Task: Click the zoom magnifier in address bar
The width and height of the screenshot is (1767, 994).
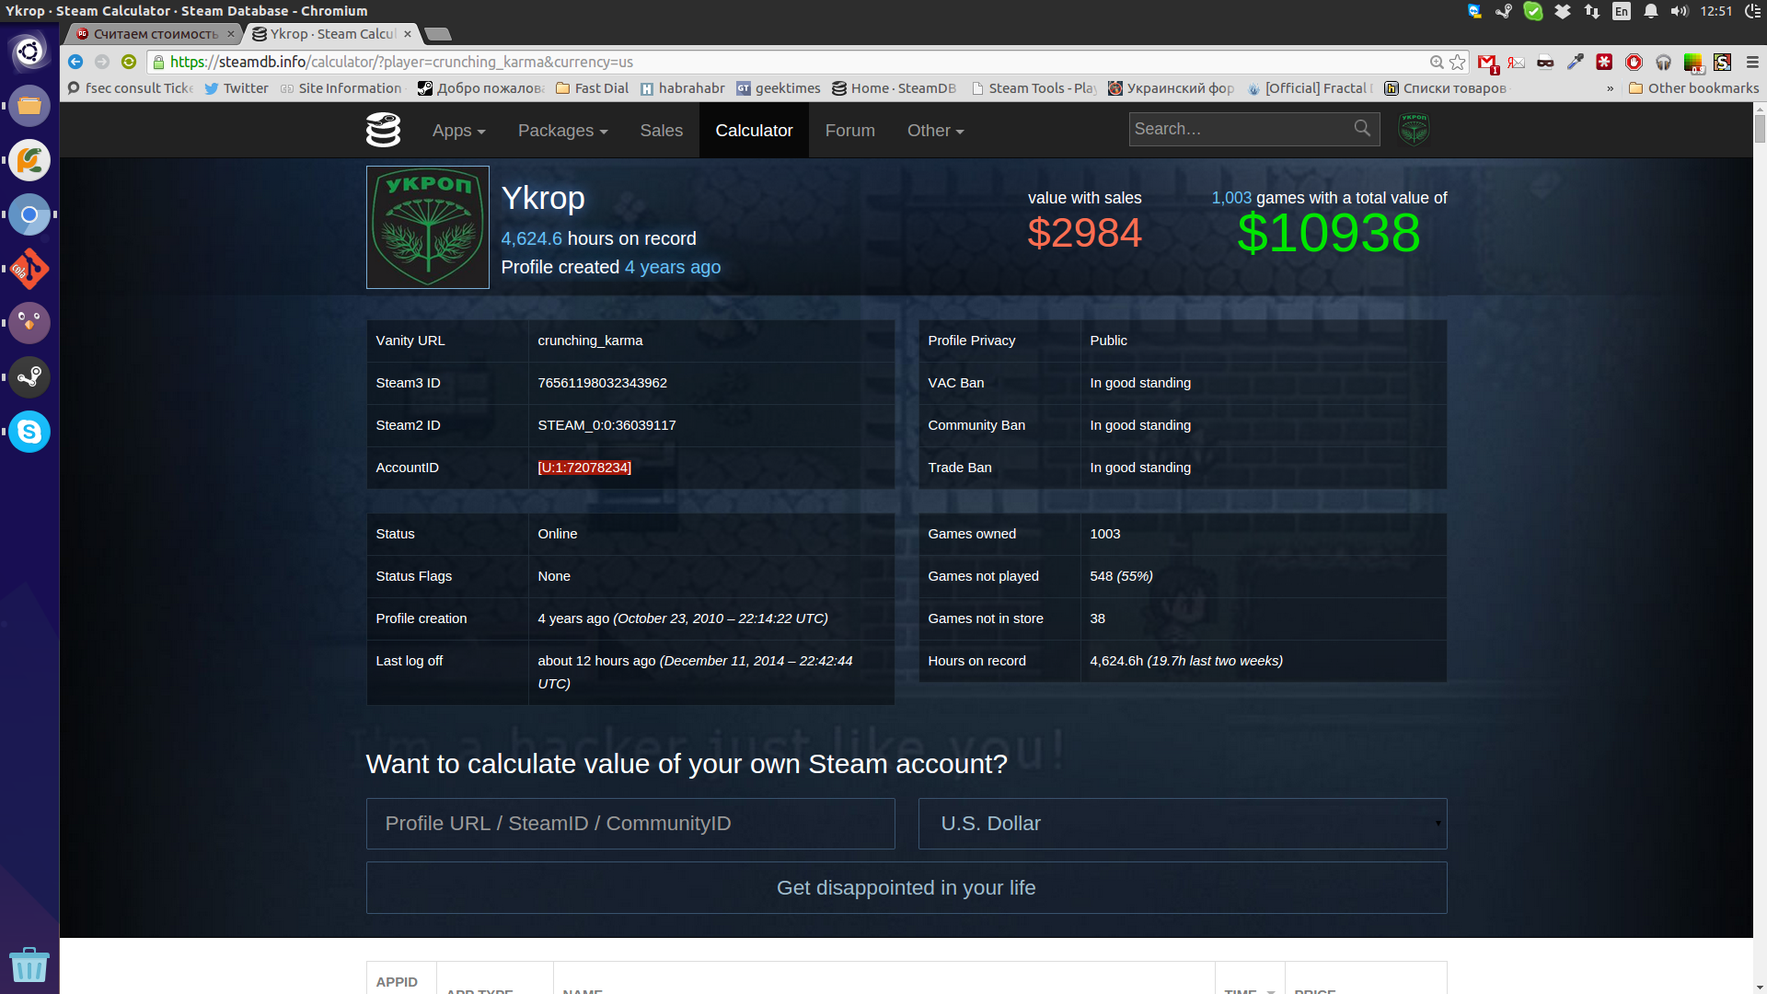Action: pyautogui.click(x=1437, y=63)
